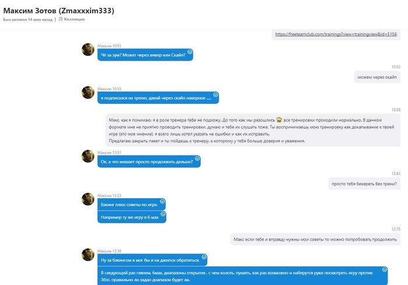The image size is (408, 285).
Task: Click reaction smiley on 'Ок, а что мешает' message
Action: (197, 159)
